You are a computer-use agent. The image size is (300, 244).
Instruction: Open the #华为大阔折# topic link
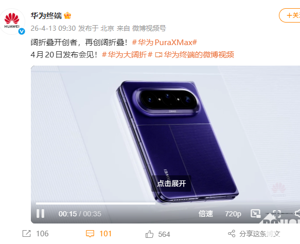point(127,55)
